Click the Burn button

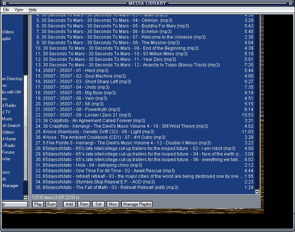[x=51, y=204]
